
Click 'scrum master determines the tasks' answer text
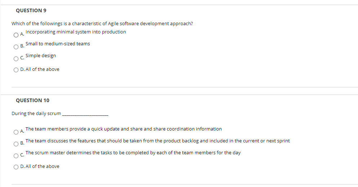tap(133, 153)
